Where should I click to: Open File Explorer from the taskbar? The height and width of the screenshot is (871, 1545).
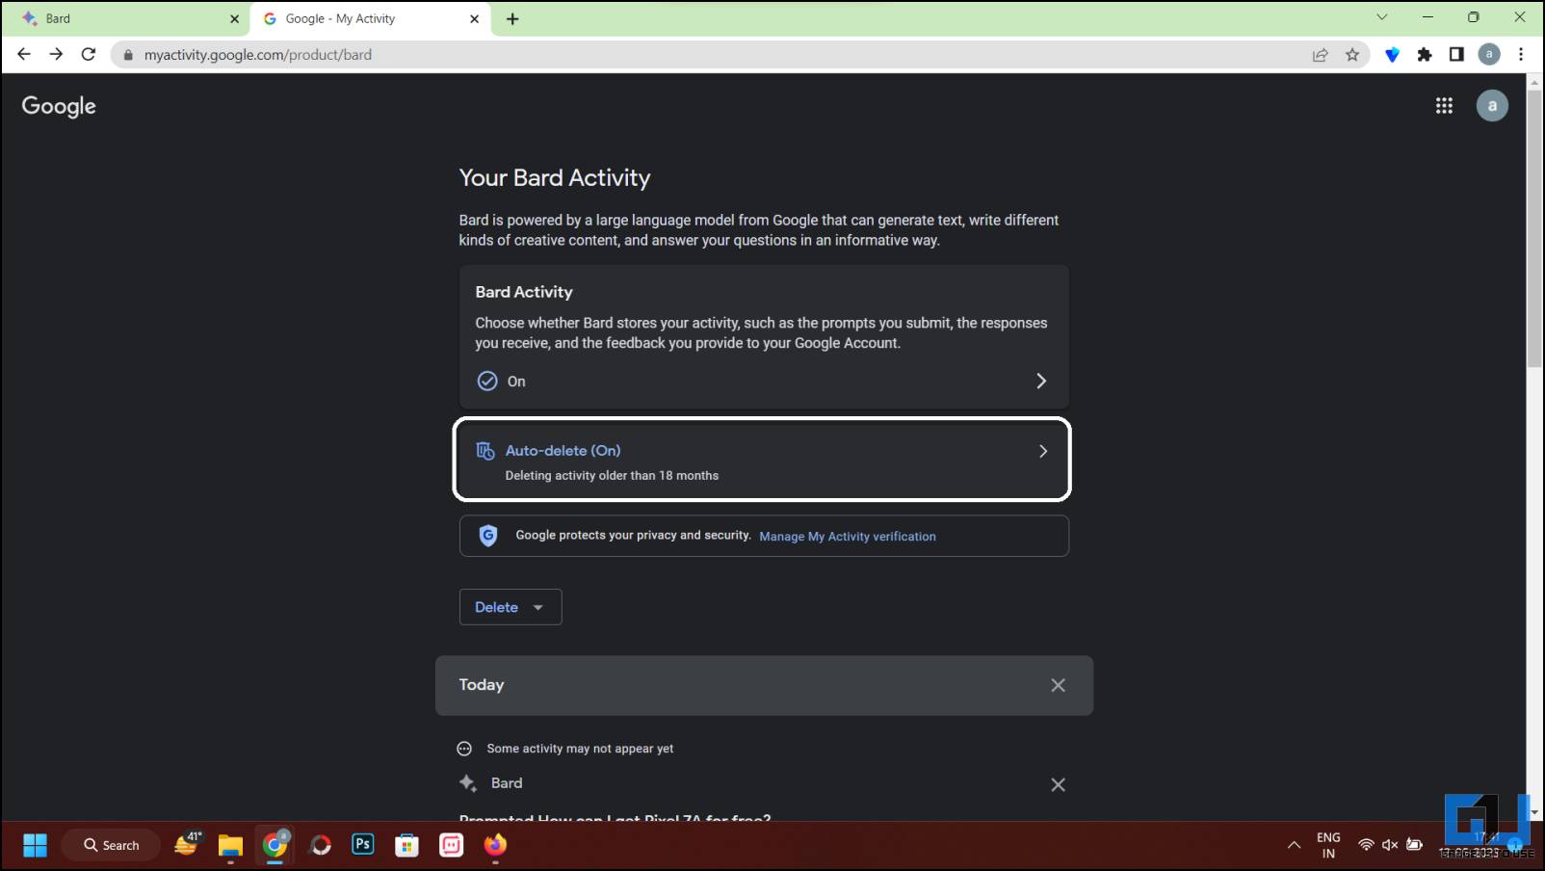tap(230, 845)
